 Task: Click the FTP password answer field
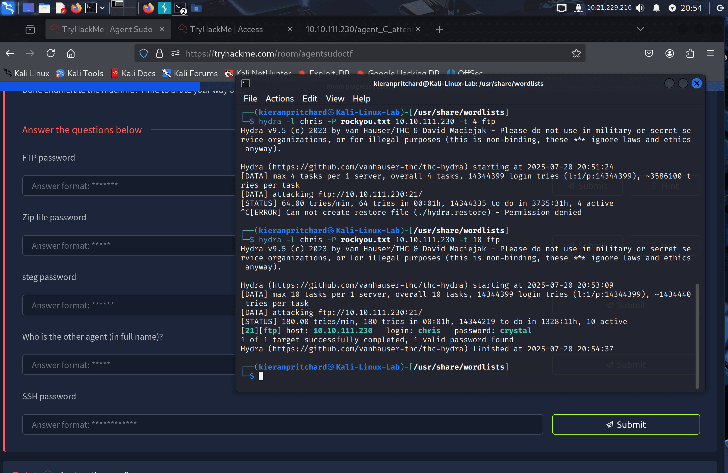point(129,186)
